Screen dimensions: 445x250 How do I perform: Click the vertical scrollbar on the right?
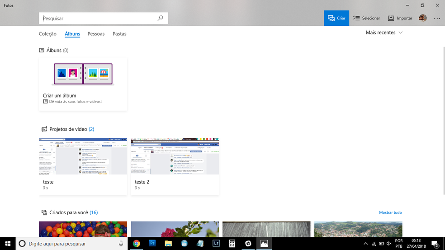[444, 120]
